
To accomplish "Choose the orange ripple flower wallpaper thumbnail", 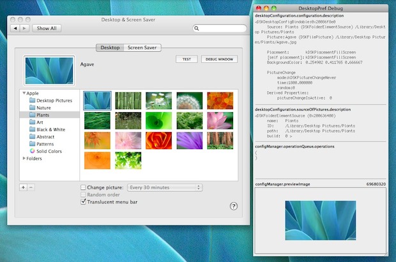I will [97, 161].
